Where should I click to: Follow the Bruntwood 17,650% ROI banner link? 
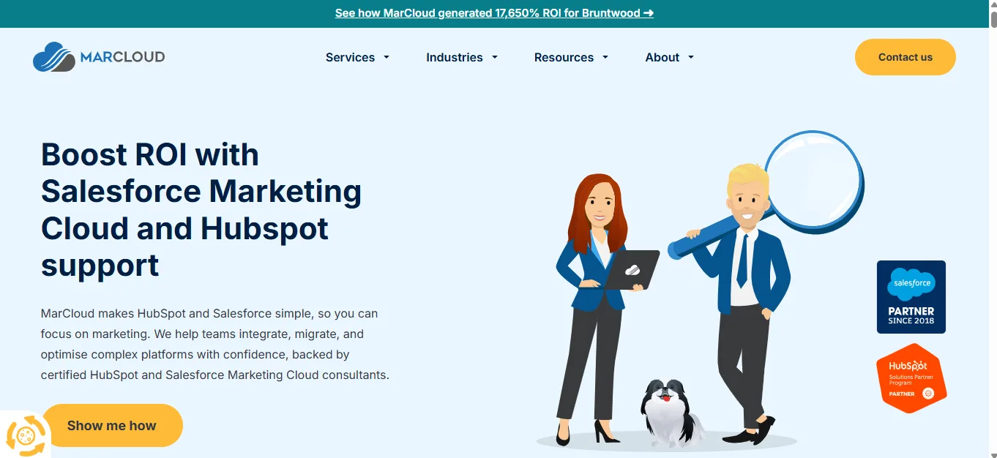pyautogui.click(x=494, y=13)
